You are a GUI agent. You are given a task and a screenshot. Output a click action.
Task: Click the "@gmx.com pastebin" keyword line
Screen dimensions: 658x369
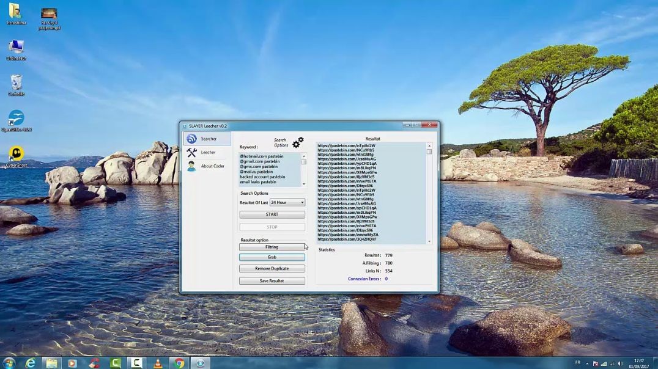click(259, 166)
